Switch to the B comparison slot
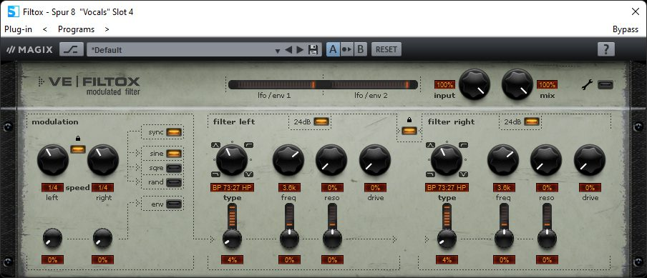Screen dimensions: 647x278 [x=360, y=49]
